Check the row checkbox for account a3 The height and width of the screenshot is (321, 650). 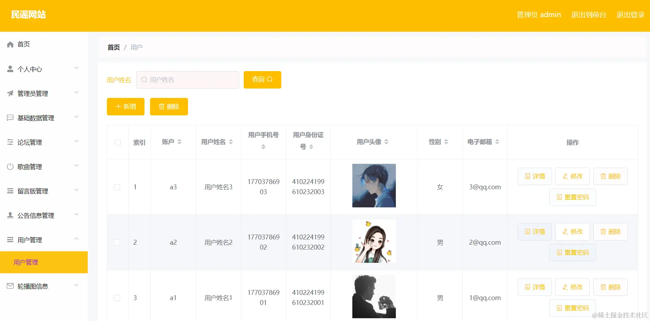[x=117, y=187]
